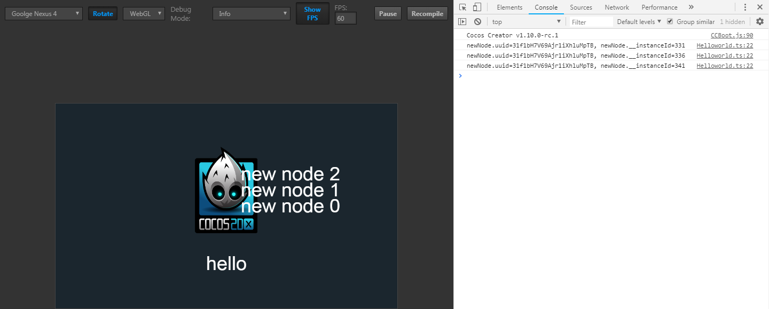
Task: Select the log message with instanceId=341
Action: [576, 66]
